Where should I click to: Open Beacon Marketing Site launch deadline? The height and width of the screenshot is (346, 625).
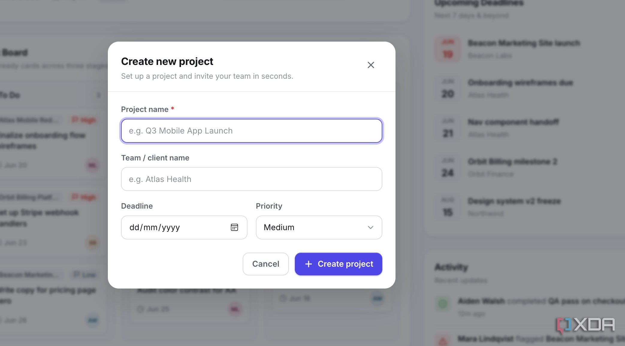524,43
